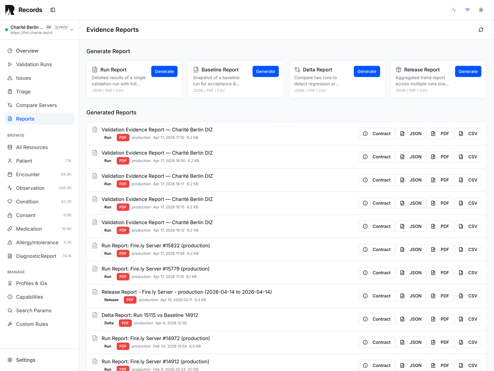Download PDF for the topmost Validation Evidence Report
Screen dimensions: 494x371
440,133
